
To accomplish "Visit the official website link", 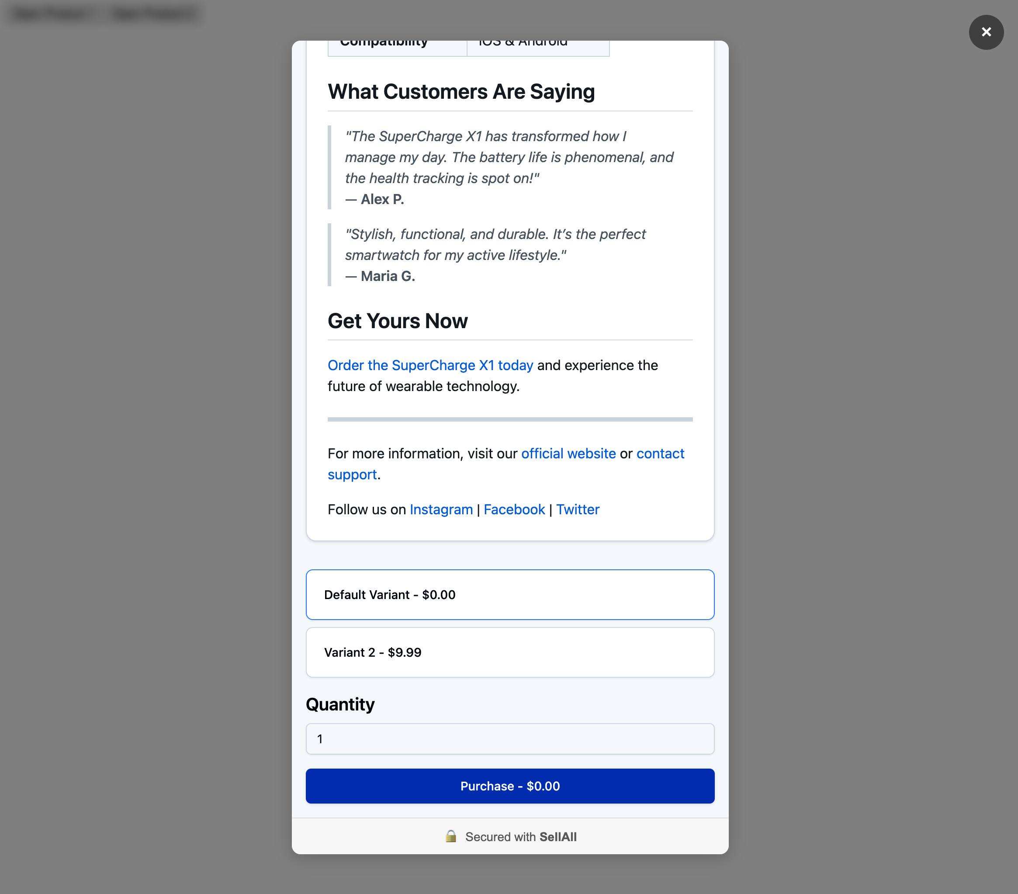I will (x=568, y=454).
